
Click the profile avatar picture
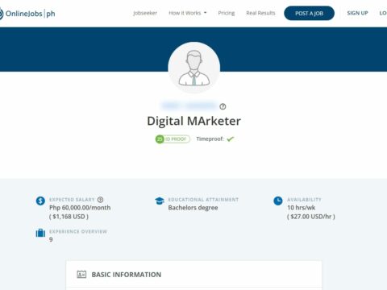pyautogui.click(x=194, y=68)
